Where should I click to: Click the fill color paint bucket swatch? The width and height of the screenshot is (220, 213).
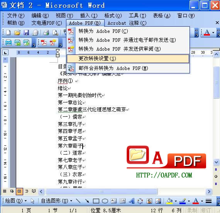click(169, 201)
